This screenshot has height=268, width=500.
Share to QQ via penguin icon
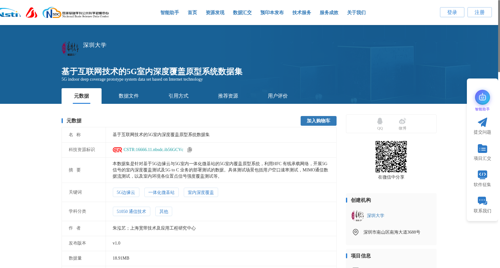380,121
